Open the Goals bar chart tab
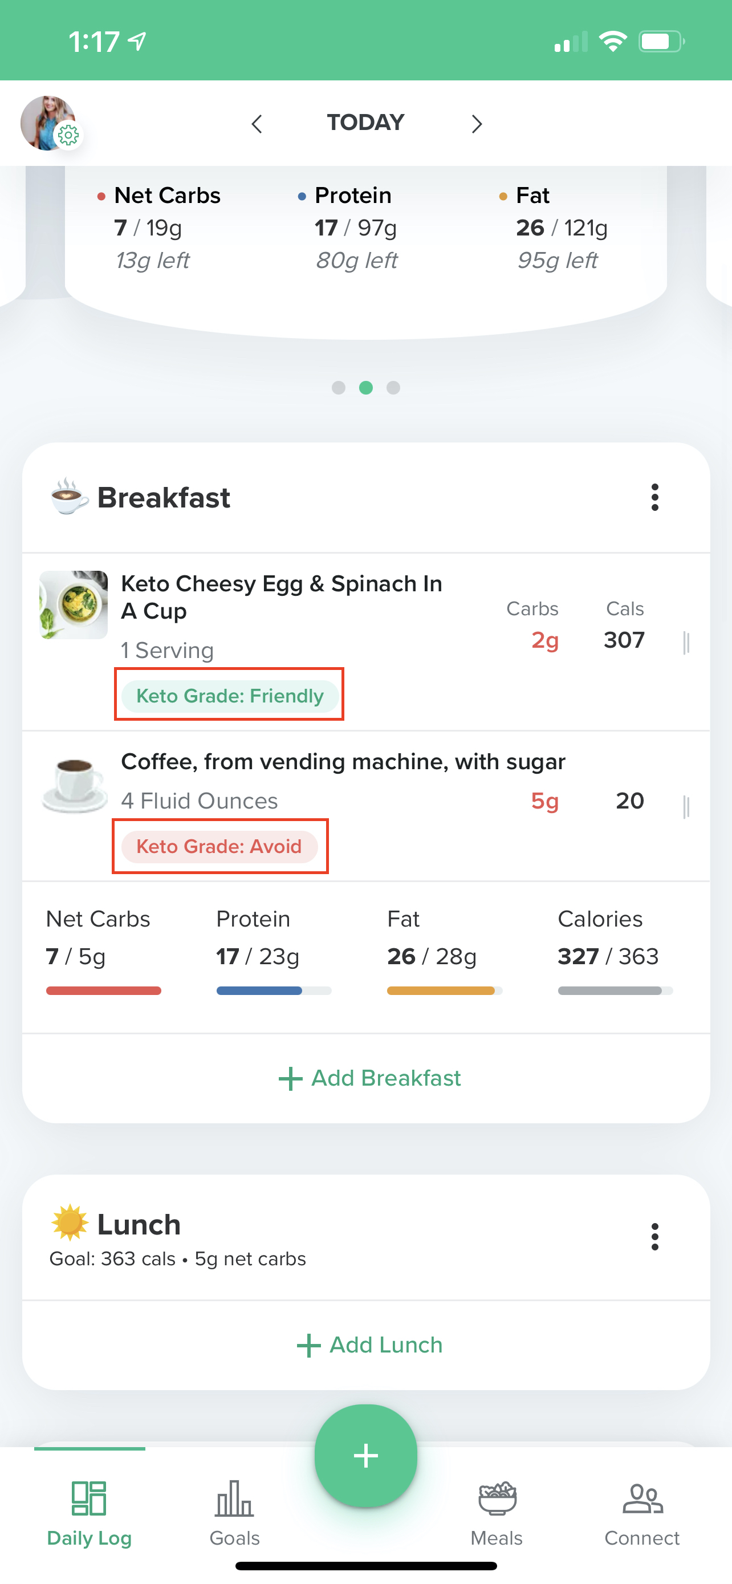 [234, 1512]
